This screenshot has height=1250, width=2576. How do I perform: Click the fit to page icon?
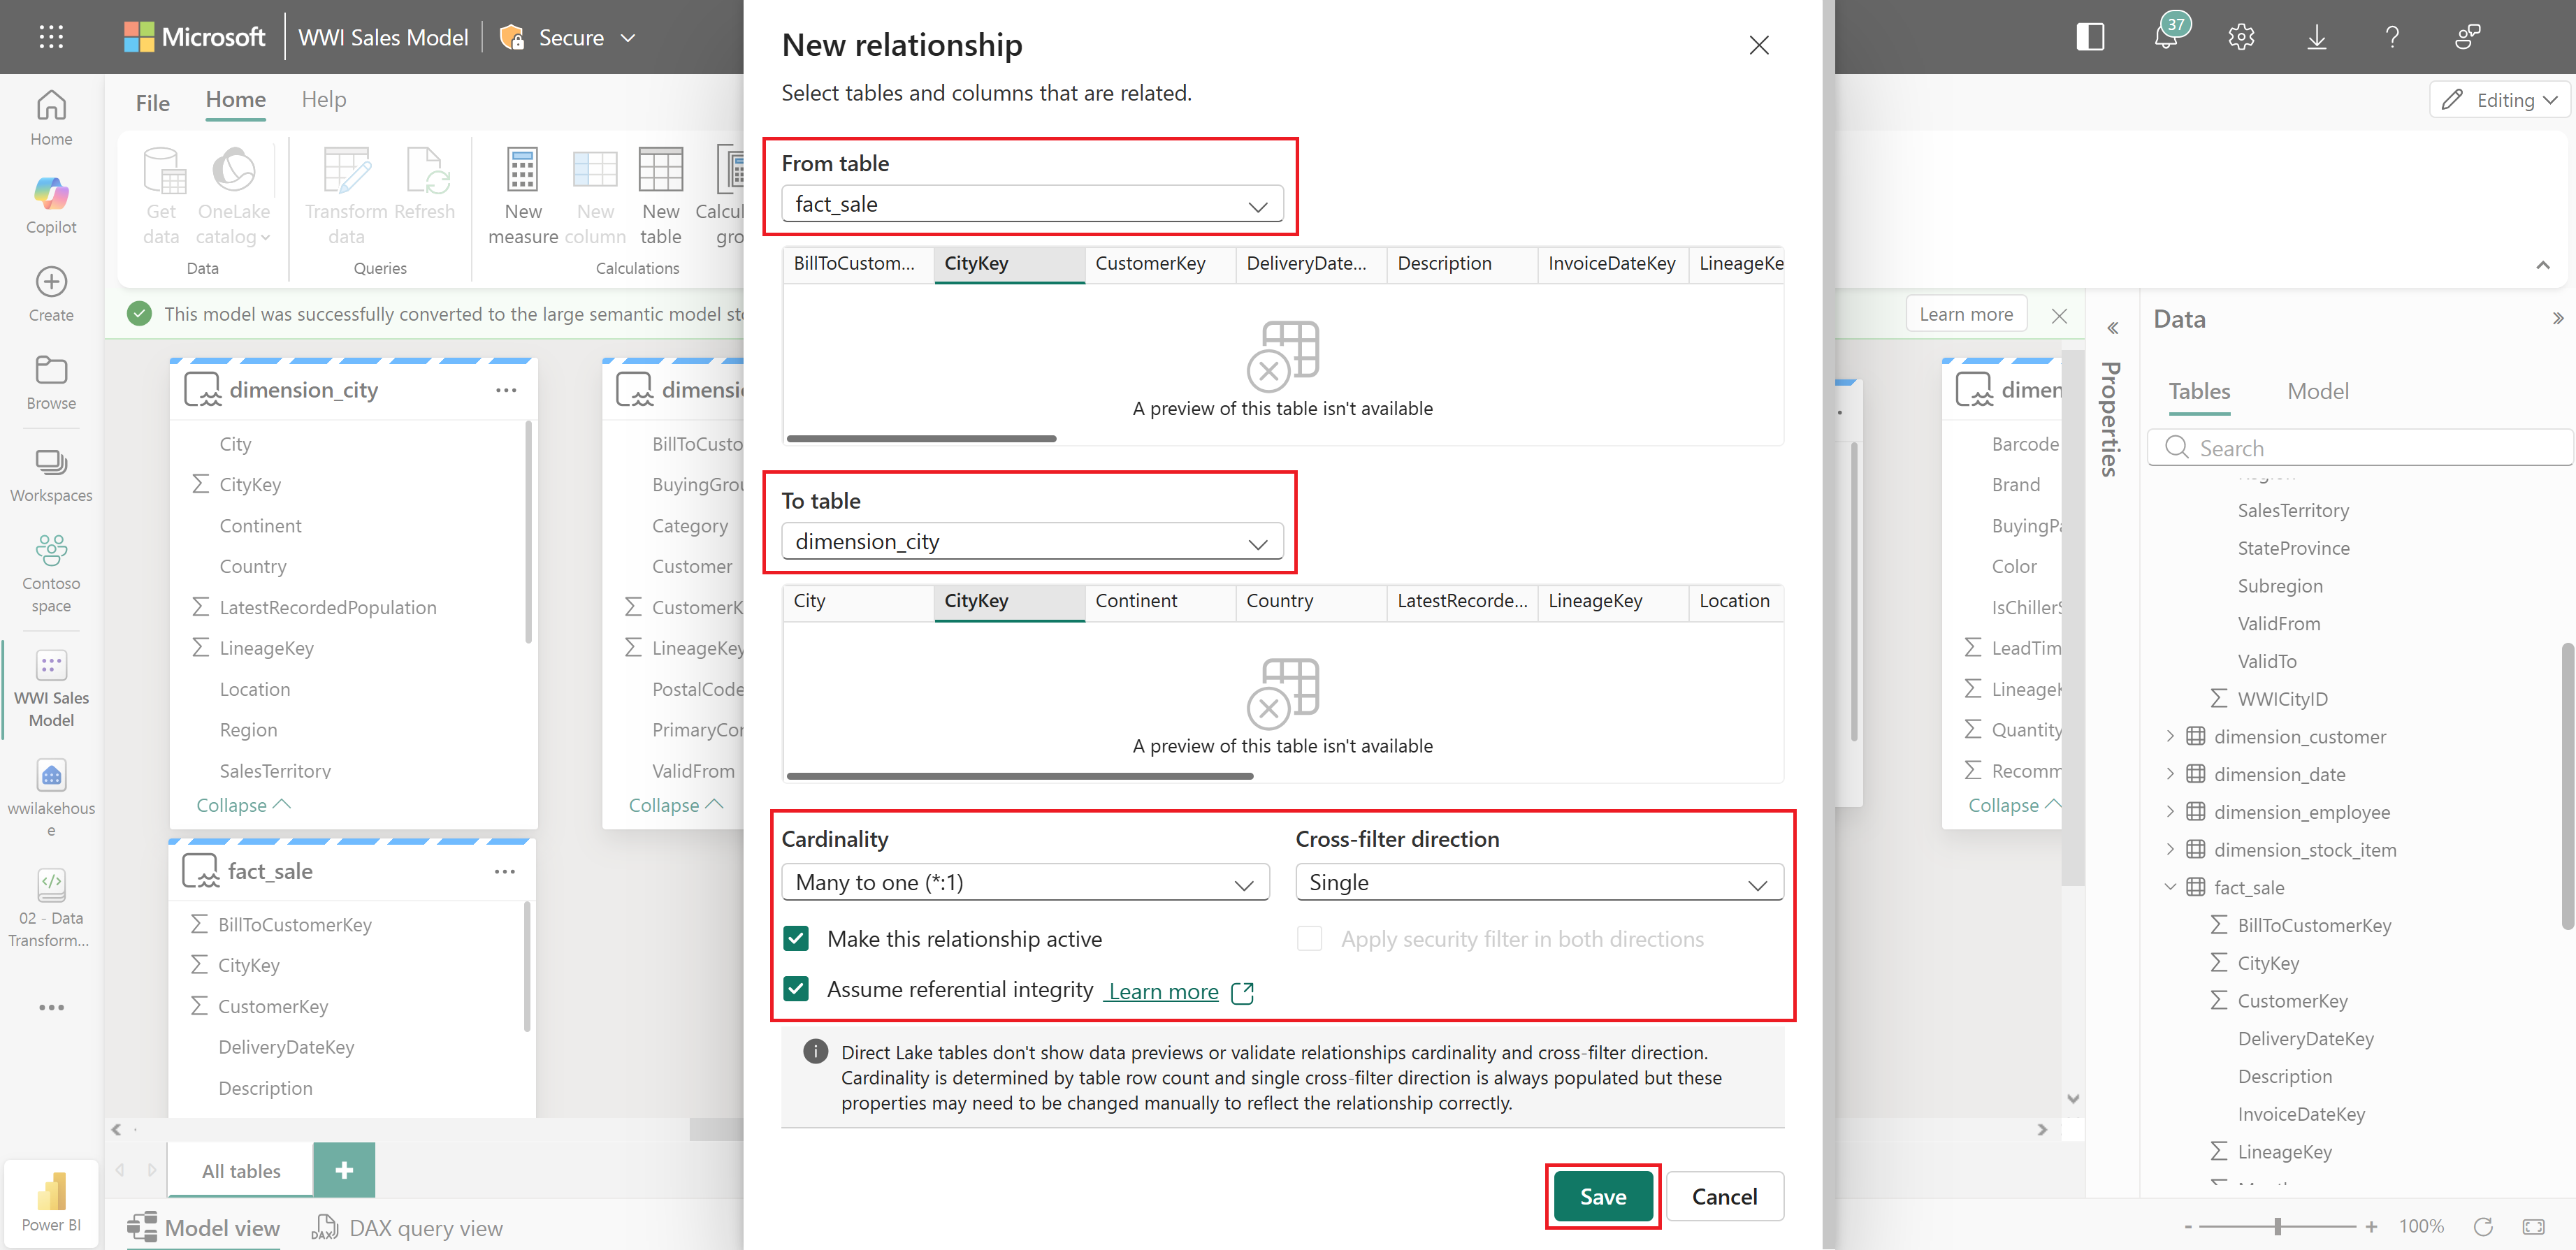[x=2533, y=1226]
